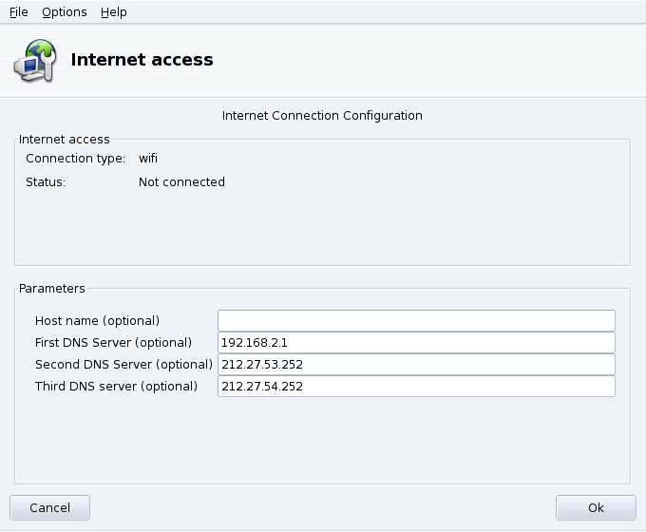Click the Third DNS server field

point(416,386)
